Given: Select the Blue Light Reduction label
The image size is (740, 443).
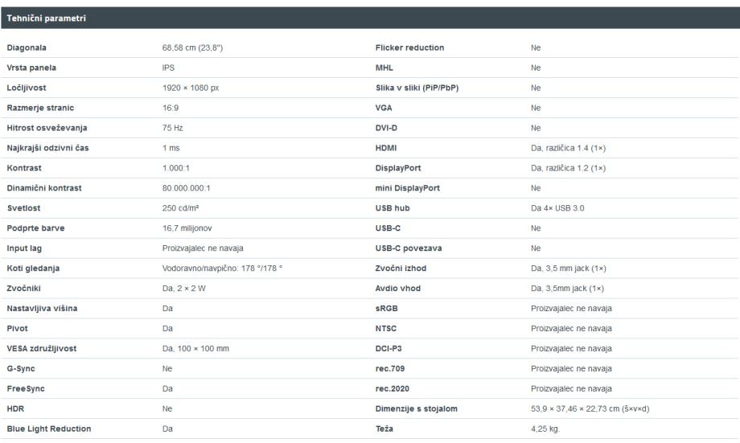Looking at the screenshot, I should coord(49,429).
